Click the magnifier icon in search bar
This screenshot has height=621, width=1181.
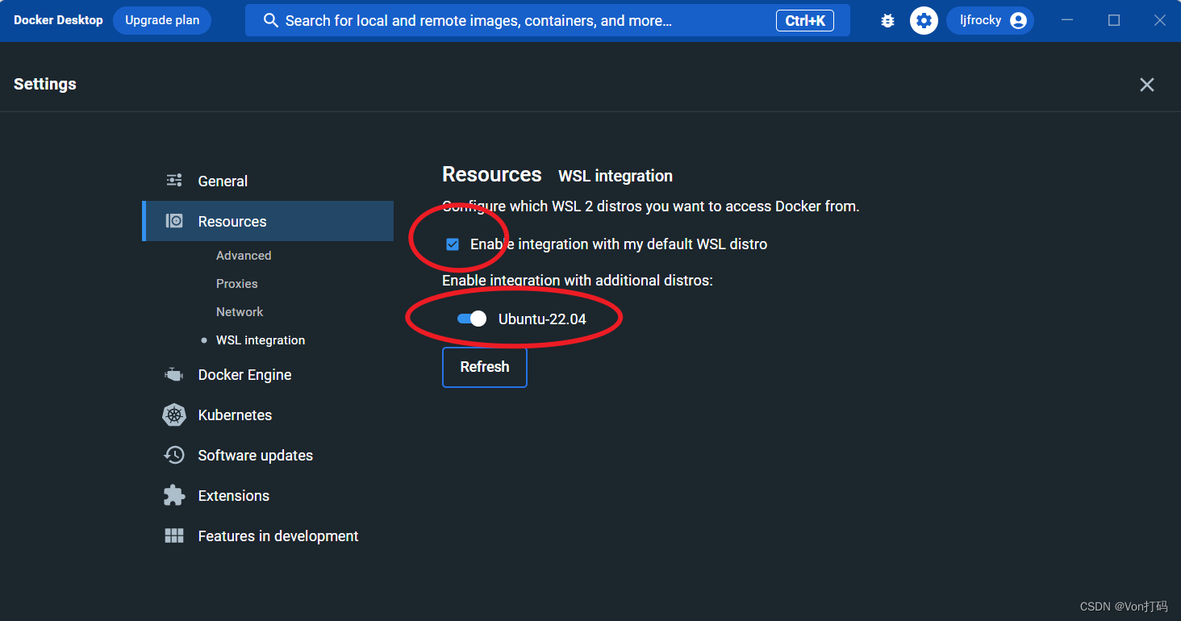coord(271,21)
